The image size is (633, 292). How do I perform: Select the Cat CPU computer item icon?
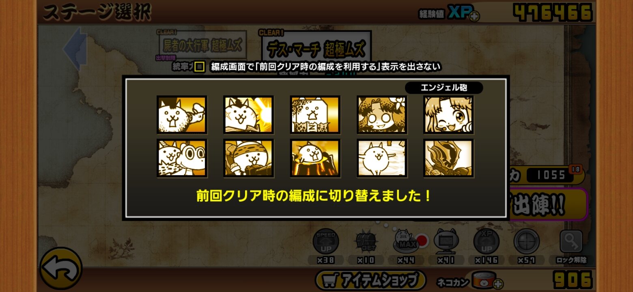click(x=446, y=242)
